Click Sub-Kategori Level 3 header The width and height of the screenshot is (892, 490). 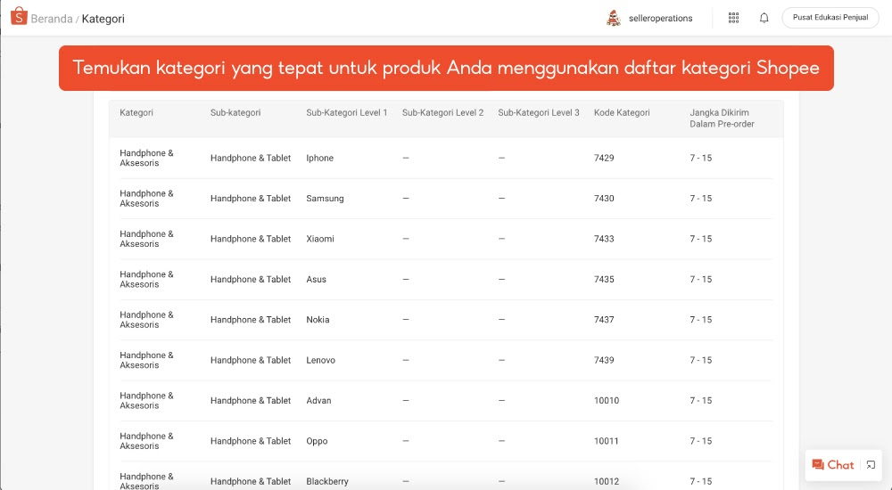click(539, 112)
